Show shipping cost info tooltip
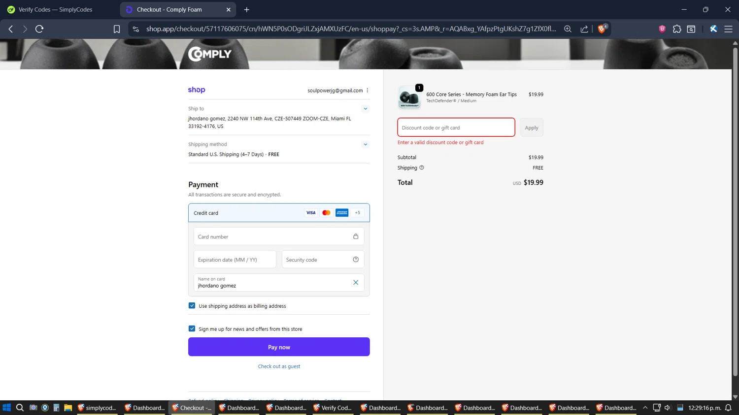This screenshot has height=415, width=739. pyautogui.click(x=422, y=168)
